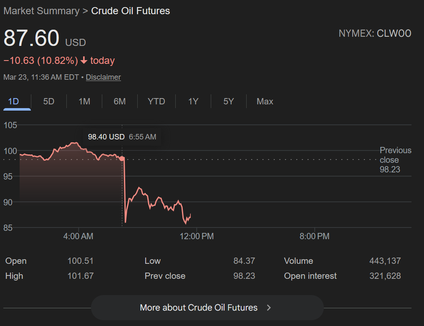Click the red down arrow beside today

[84, 61]
